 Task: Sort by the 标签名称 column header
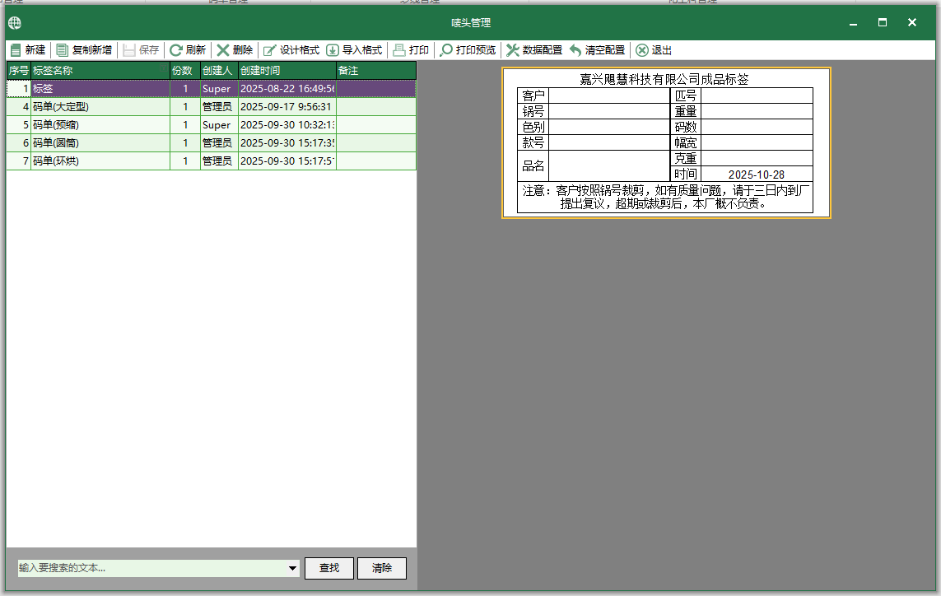pyautogui.click(x=99, y=71)
